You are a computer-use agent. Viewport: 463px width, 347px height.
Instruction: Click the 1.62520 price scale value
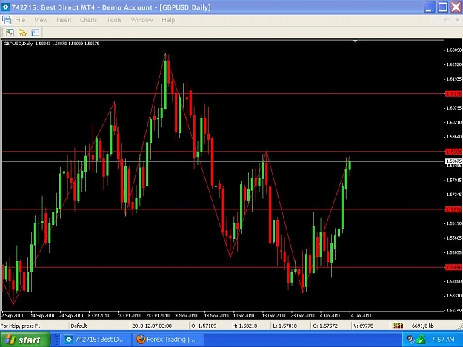pyautogui.click(x=453, y=64)
